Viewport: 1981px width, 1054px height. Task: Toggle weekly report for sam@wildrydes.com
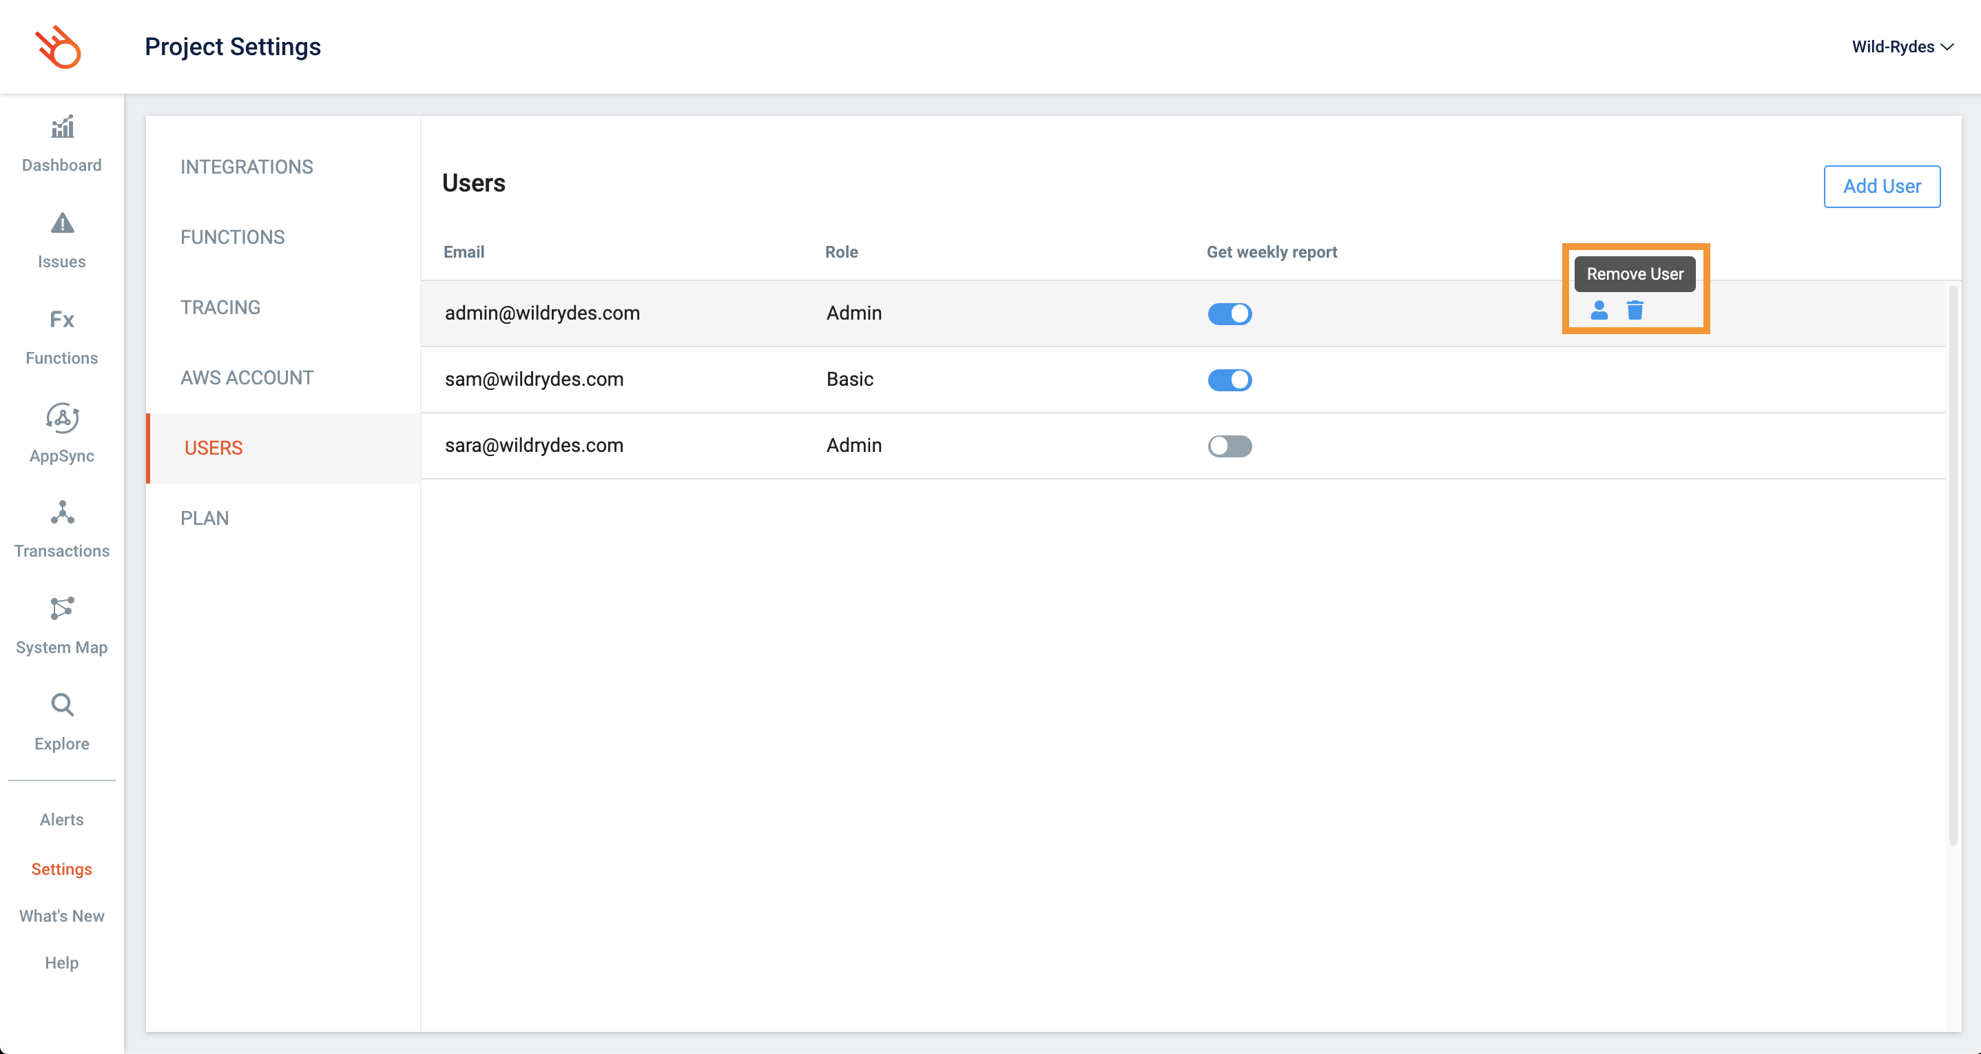(x=1229, y=380)
